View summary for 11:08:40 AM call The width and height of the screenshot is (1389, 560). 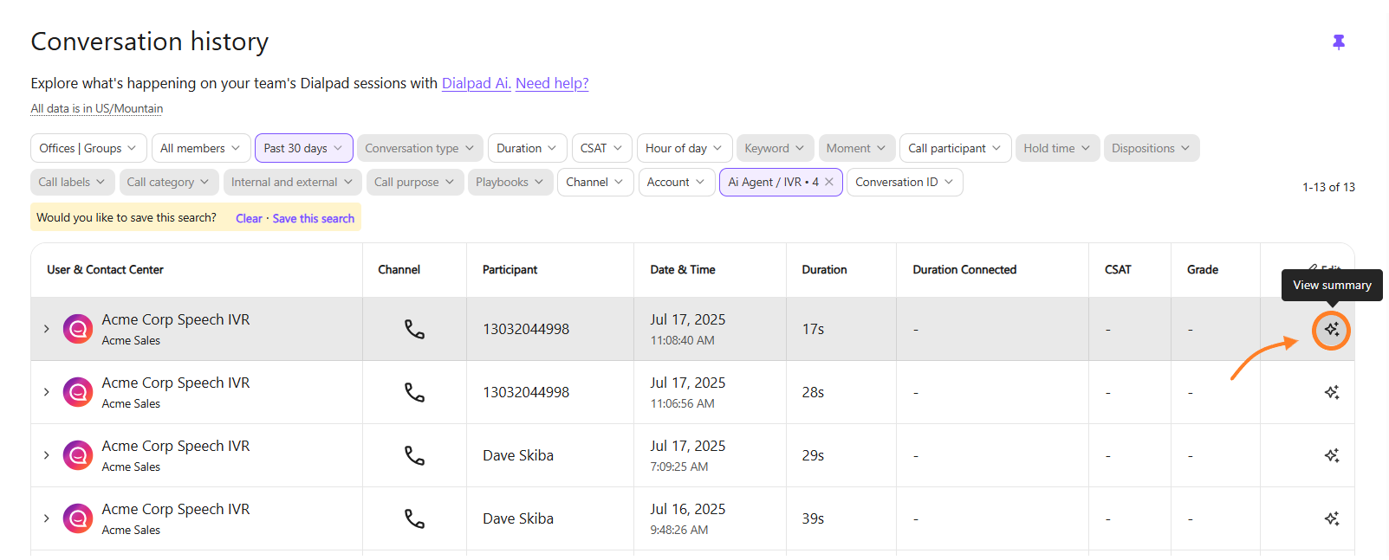(1332, 330)
